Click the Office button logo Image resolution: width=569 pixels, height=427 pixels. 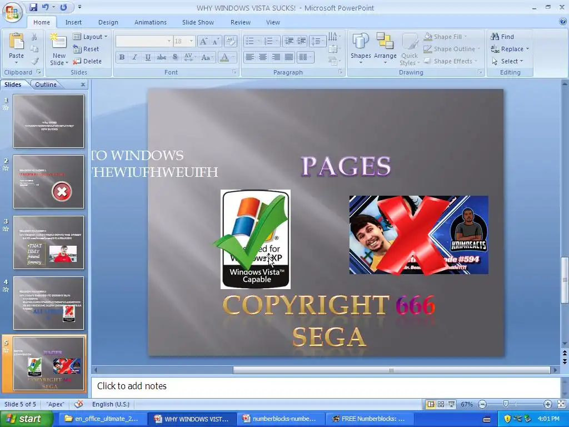[x=12, y=12]
